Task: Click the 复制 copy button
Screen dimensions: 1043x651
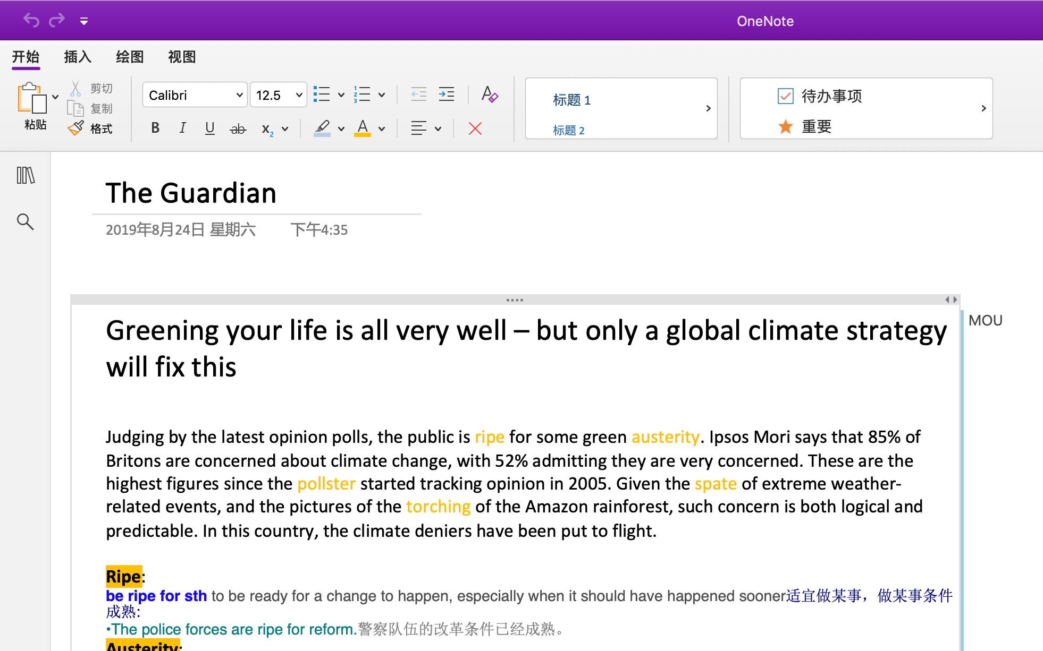Action: pos(91,108)
